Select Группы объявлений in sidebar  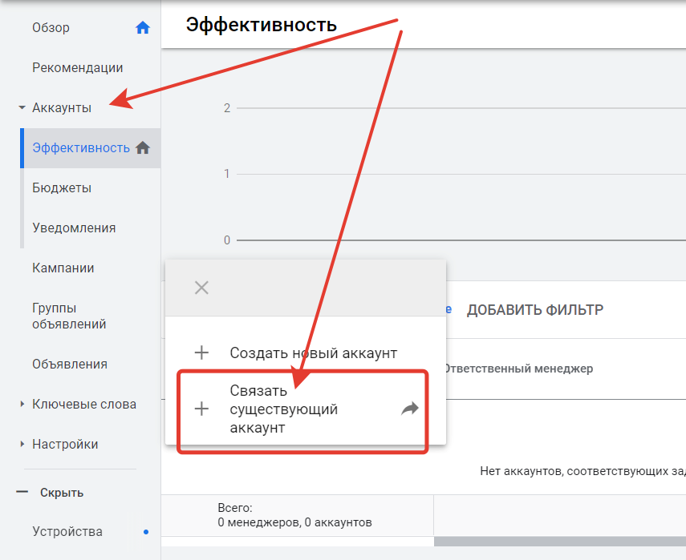[x=69, y=316]
